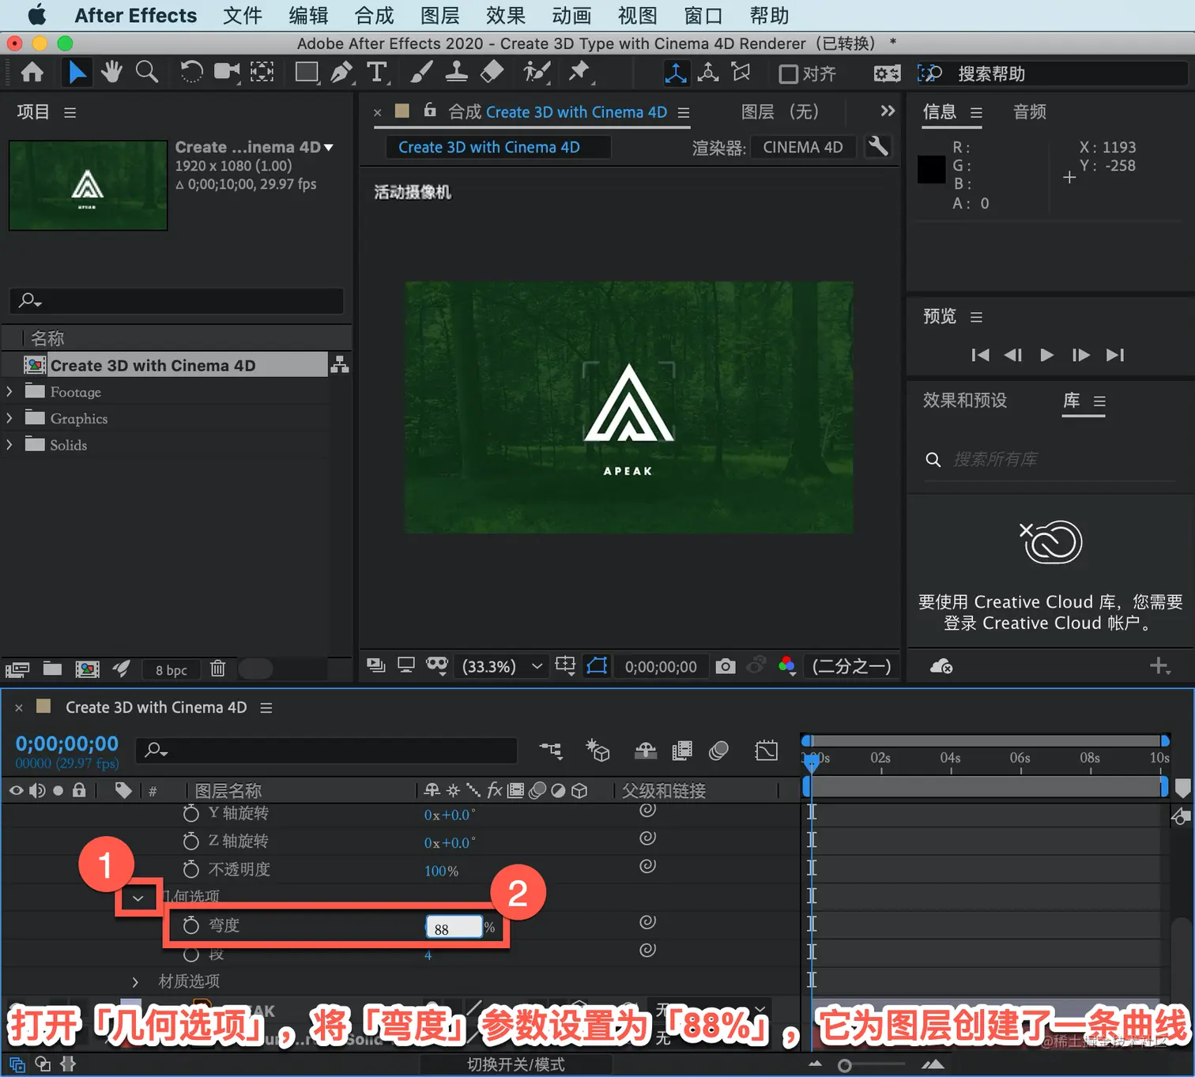Toggle stopwatch for Y 轴旋转
This screenshot has width=1195, height=1077.
tap(190, 813)
